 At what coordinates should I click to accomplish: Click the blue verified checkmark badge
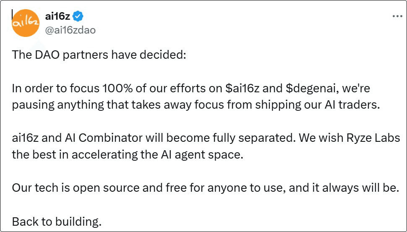click(x=78, y=16)
